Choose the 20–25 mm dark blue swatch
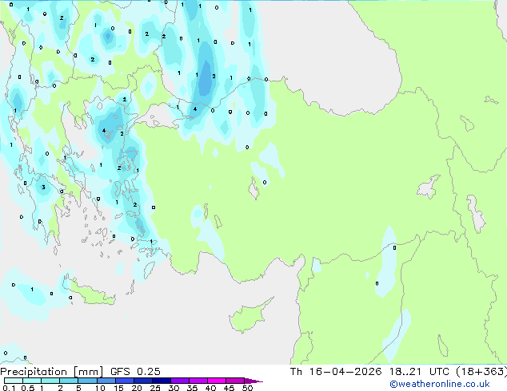Screen dimensions: 507x391 (143, 381)
